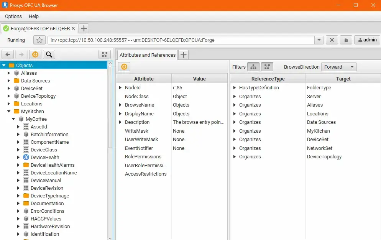The image size is (381, 240).
Task: Click the HardwareRevision property icon
Action: coord(26,226)
